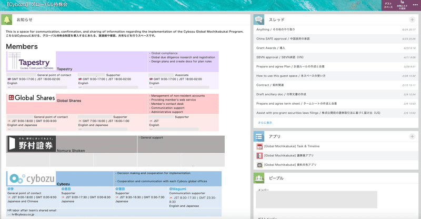The width and height of the screenshot is (421, 219).
Task: Click the Global Shares logo image
Action: [x=31, y=98]
